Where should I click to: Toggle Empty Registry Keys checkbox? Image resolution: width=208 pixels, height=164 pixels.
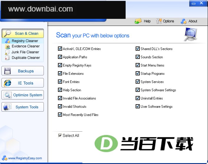click(60, 65)
